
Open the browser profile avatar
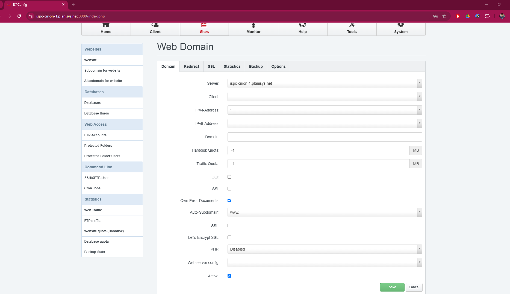click(x=502, y=16)
